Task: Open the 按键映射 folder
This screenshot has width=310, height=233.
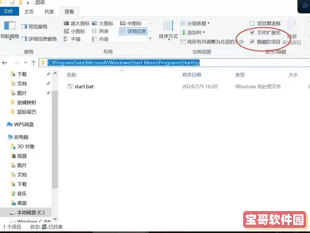Action: click(x=26, y=103)
